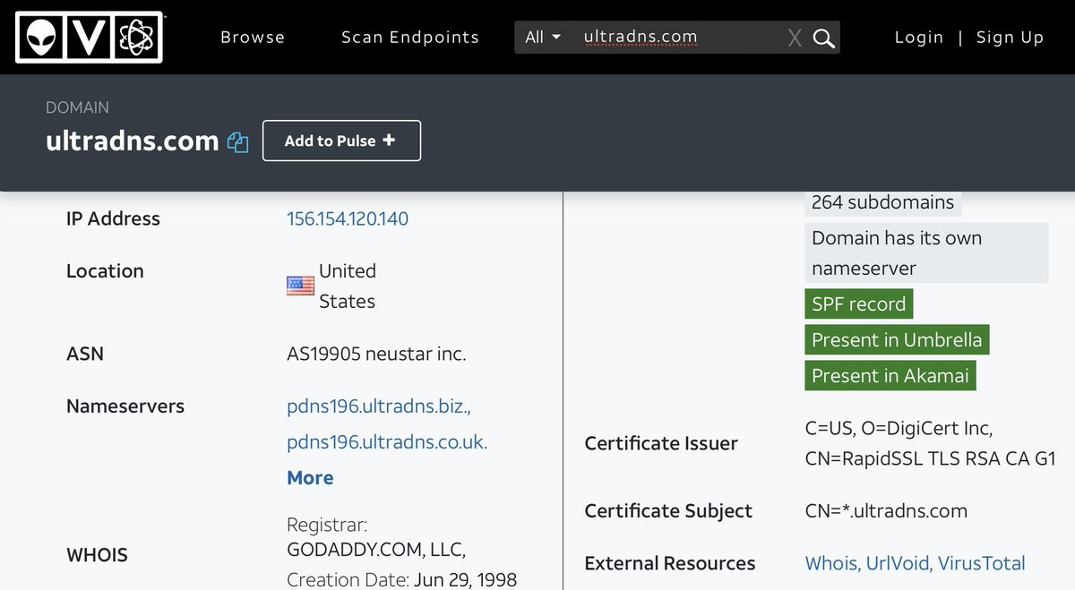Click the Login link
Viewport: 1075px width, 590px height.
(919, 38)
